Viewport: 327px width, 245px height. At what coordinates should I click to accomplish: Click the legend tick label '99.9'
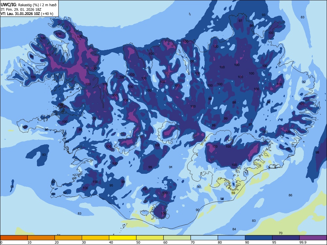pyautogui.click(x=302, y=242)
